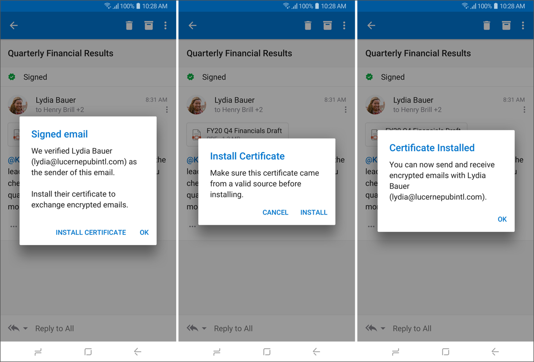Tap CANCEL in the Install Certificate dialog

(275, 212)
